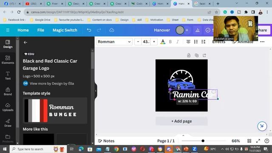Viewport: 272px width, 153px height.
Task: Decrease font size with minus
Action: pos(138,42)
